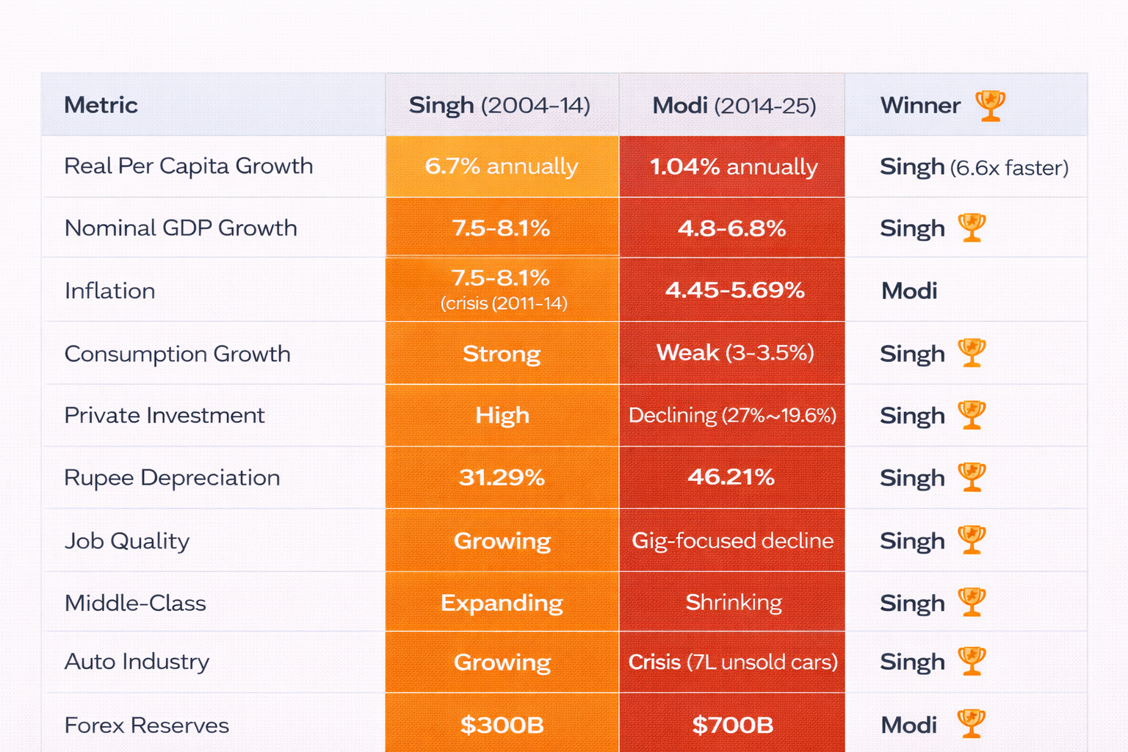The width and height of the screenshot is (1128, 752).
Task: Select the Singh (2004–14) column header
Action: point(500,106)
